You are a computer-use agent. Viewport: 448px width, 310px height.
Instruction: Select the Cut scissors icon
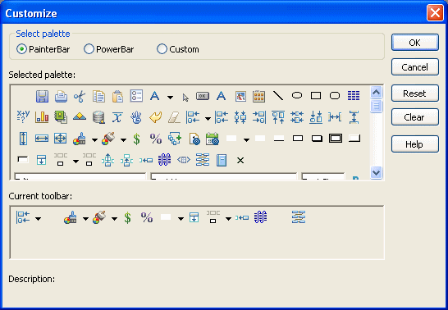[80, 96]
